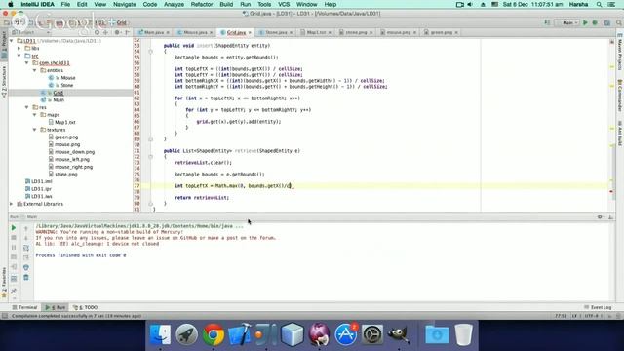The height and width of the screenshot is (351, 624).
Task: Expand the libs folder
Action: [19, 48]
